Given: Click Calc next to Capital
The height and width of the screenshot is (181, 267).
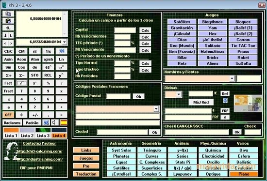Looking at the screenshot, I should (x=145, y=30).
